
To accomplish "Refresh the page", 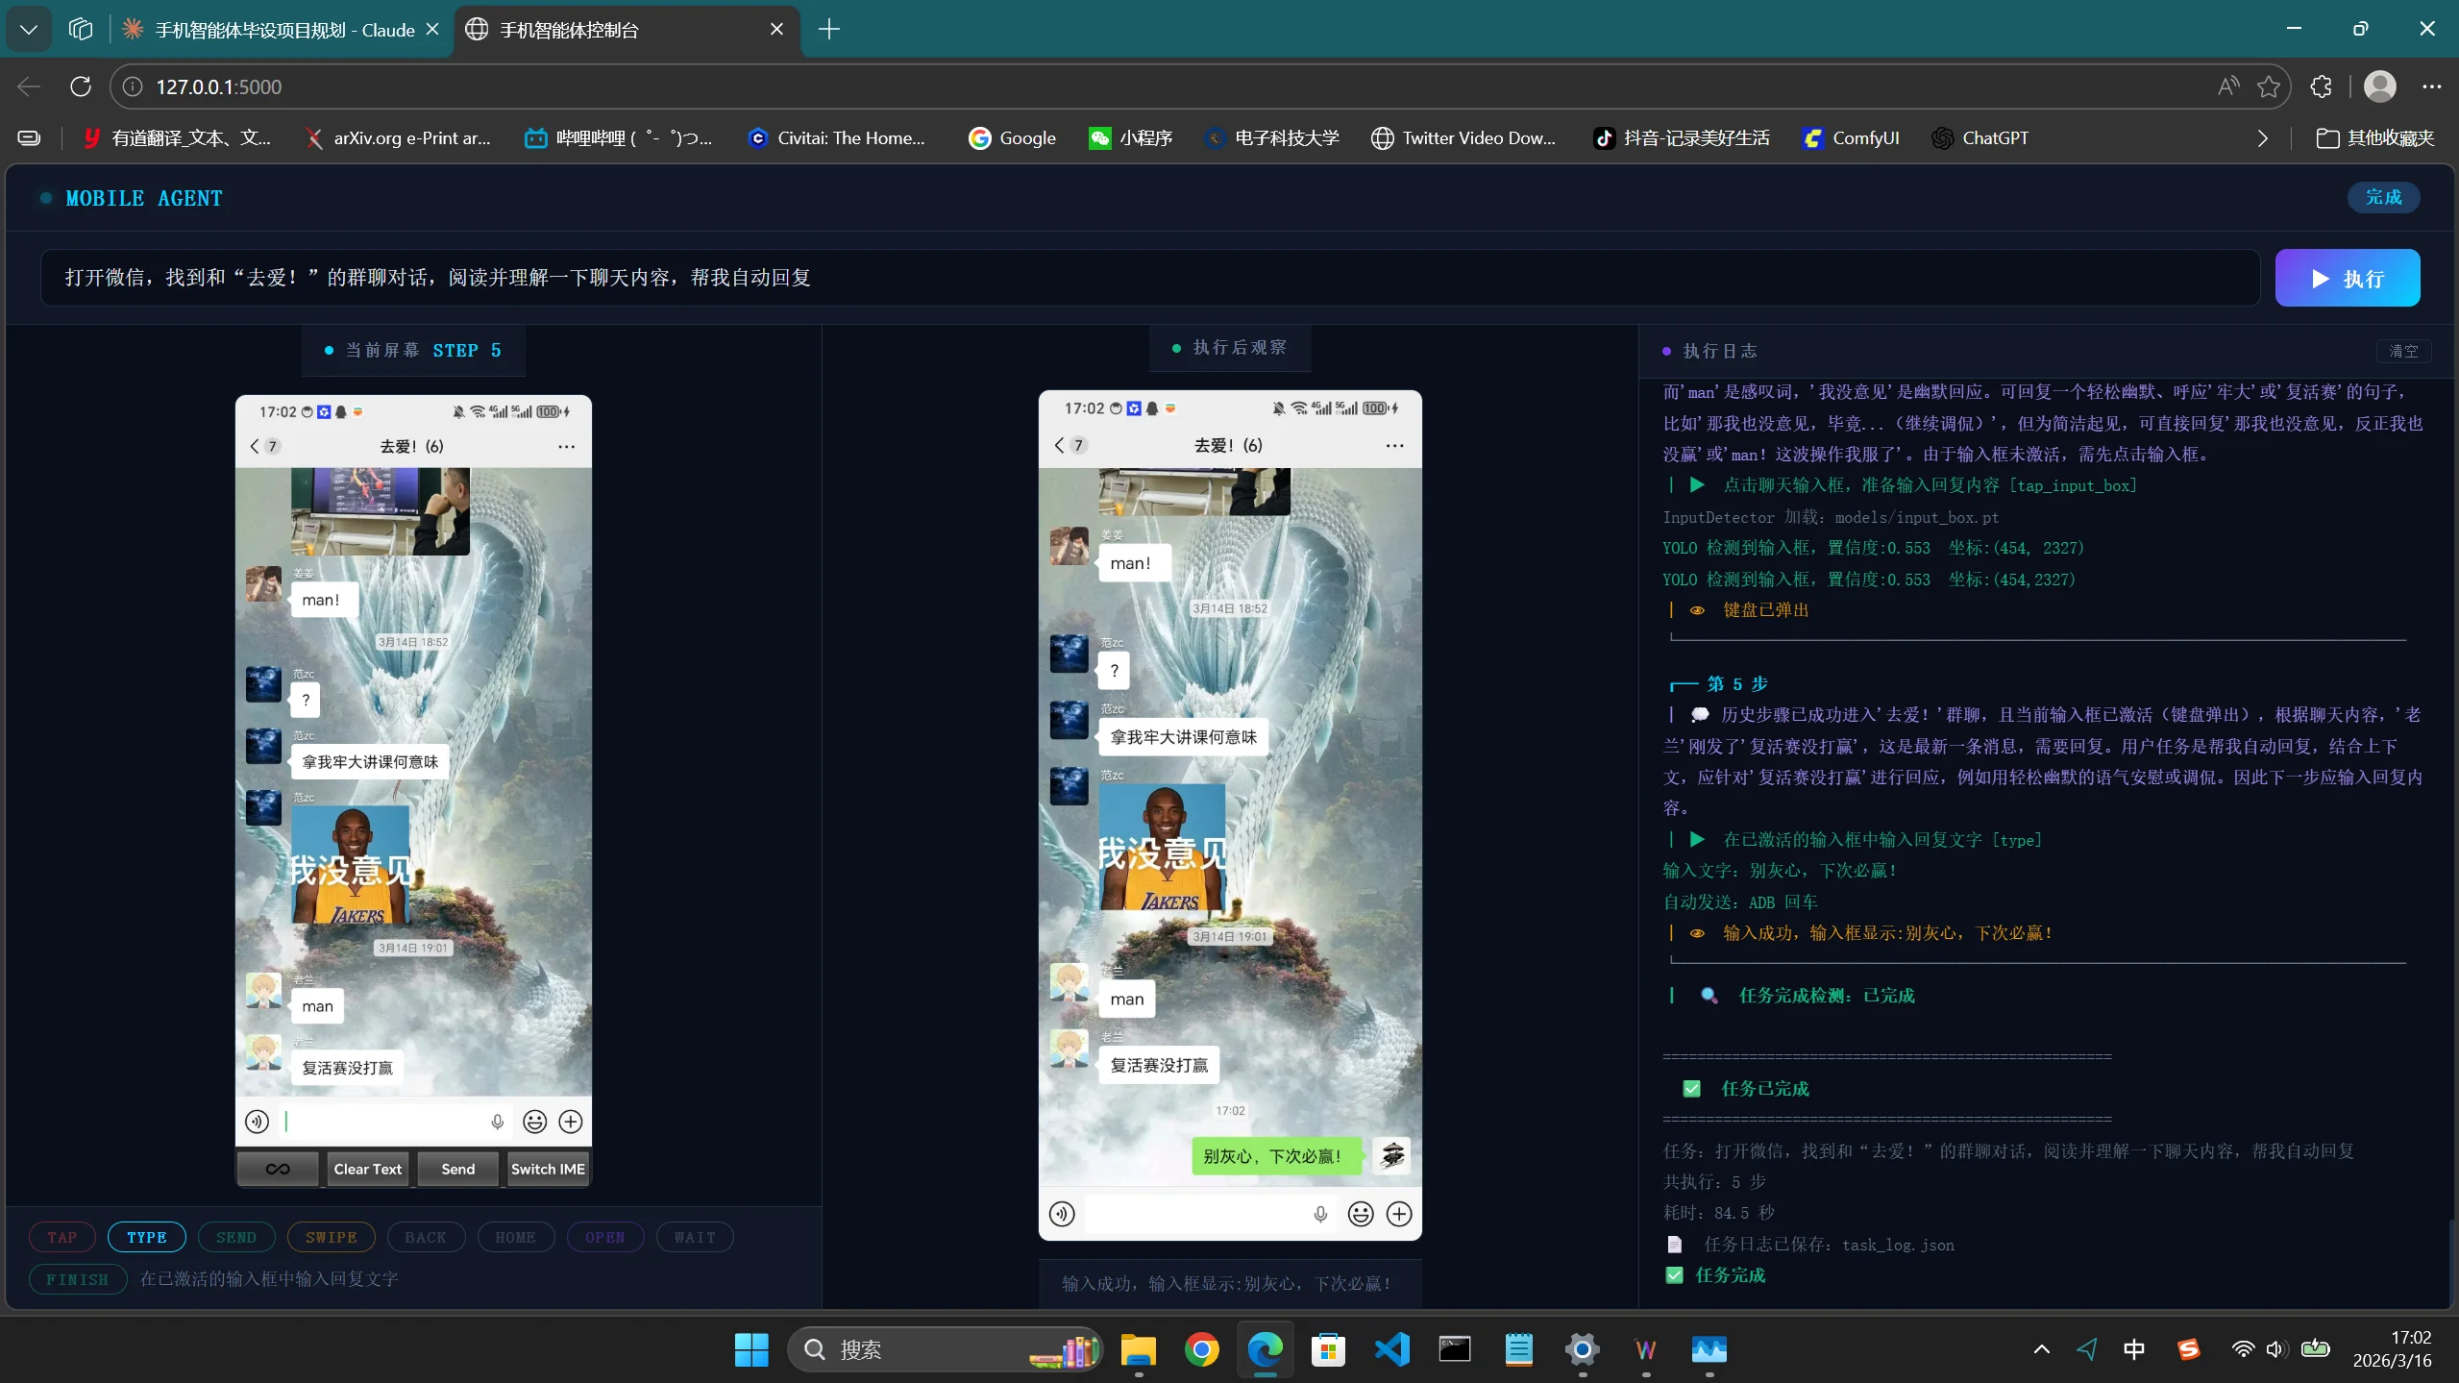I will [81, 86].
